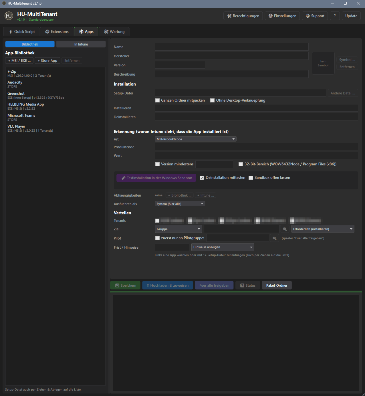Click Andere Datei ... button
This screenshot has height=396, width=365.
coord(343,93)
